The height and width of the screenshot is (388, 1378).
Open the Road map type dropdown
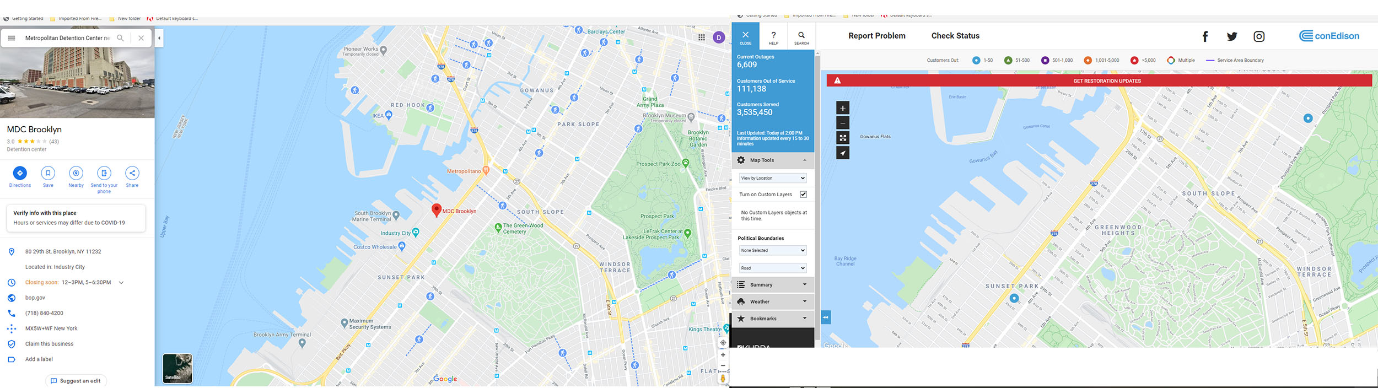773,268
